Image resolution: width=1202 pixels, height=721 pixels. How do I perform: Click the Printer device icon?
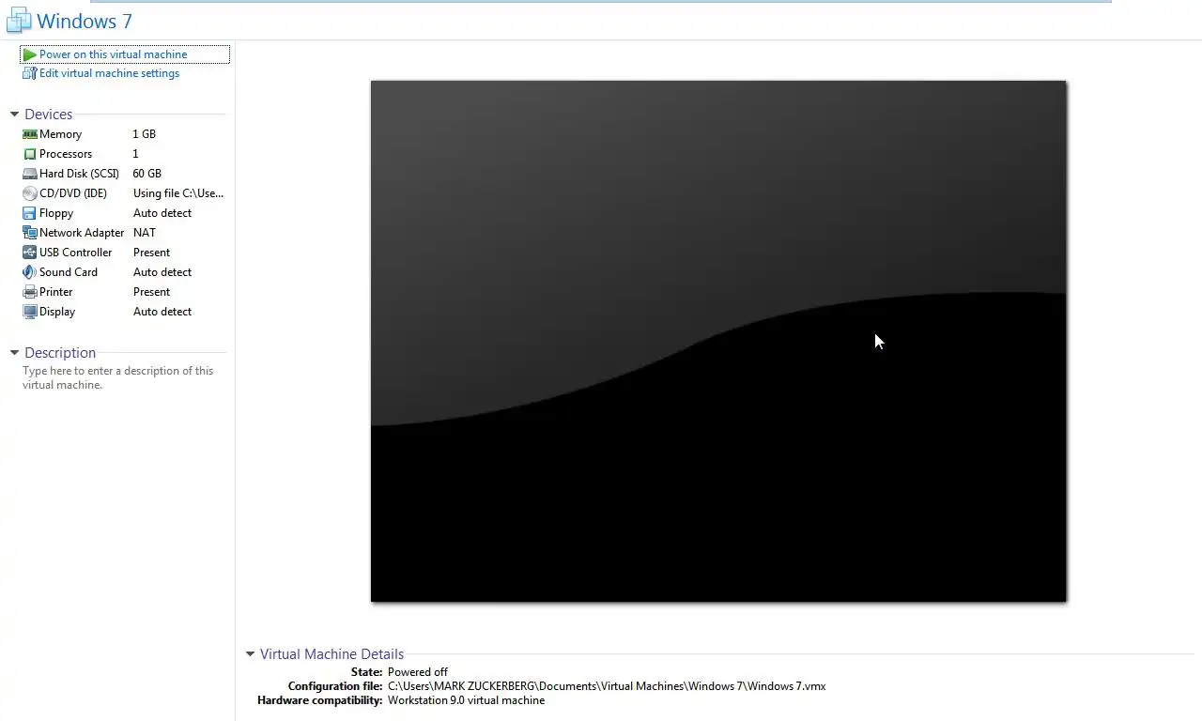pyautogui.click(x=30, y=292)
